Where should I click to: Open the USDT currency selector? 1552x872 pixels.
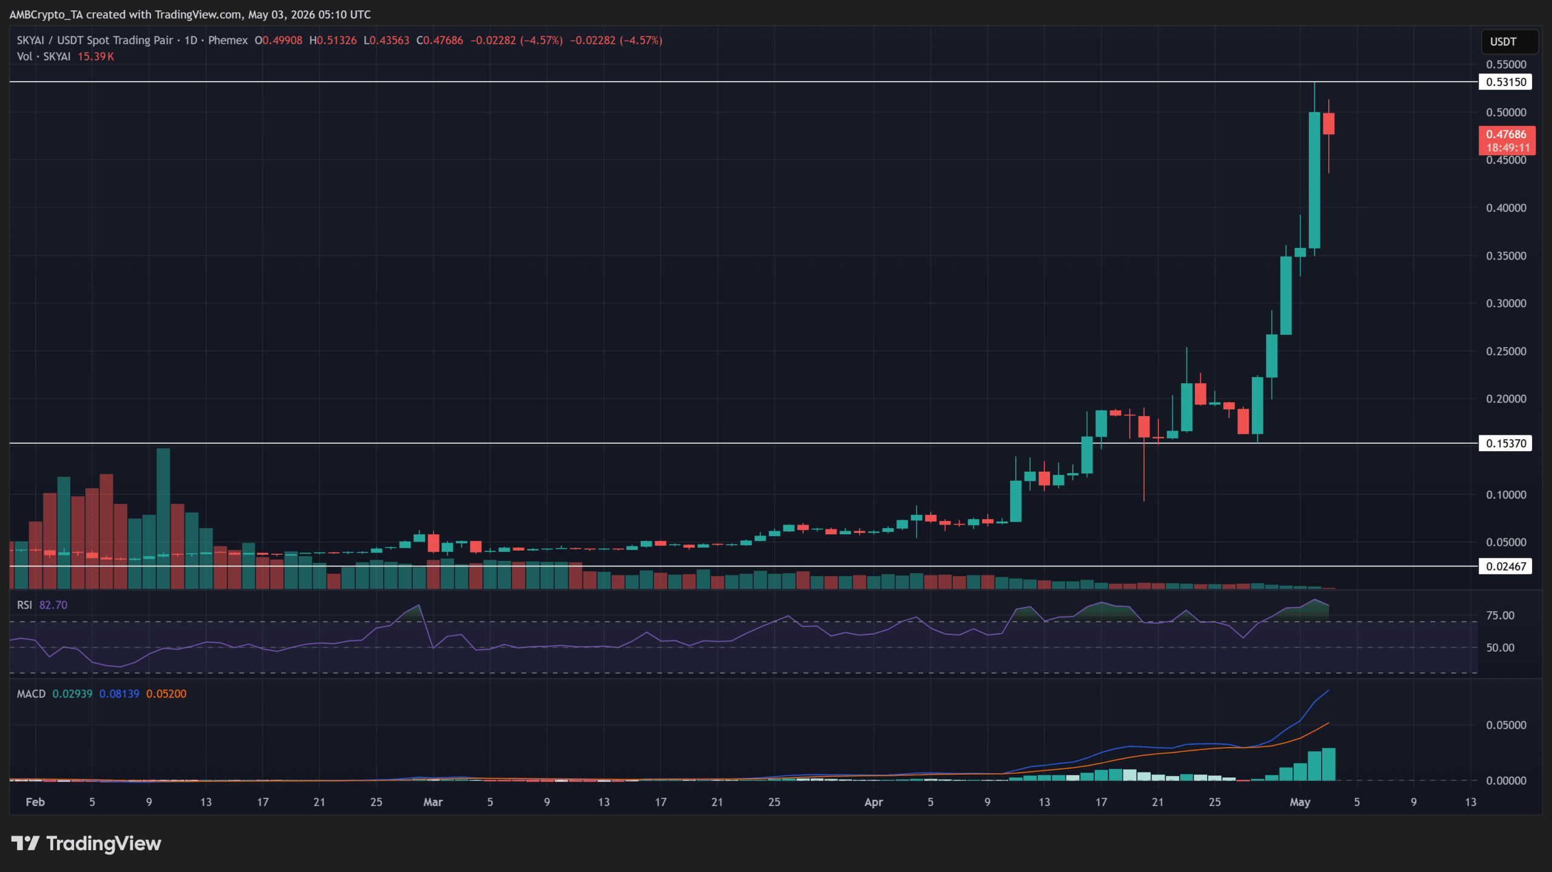(1510, 42)
